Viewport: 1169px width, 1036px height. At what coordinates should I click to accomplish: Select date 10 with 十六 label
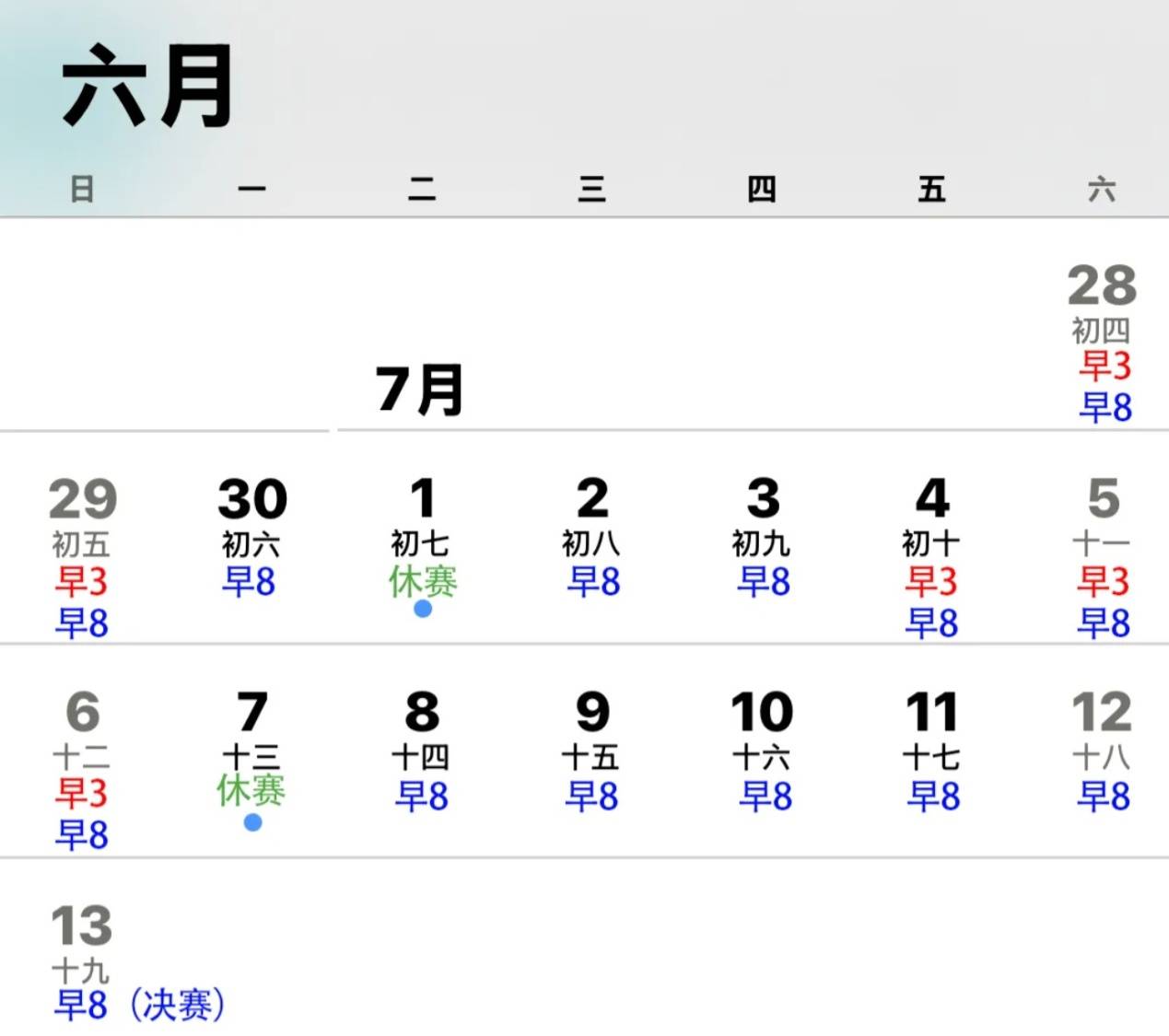click(762, 712)
